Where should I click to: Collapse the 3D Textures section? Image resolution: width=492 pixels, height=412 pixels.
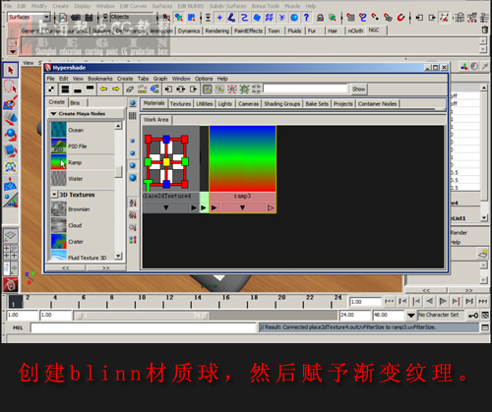point(54,195)
